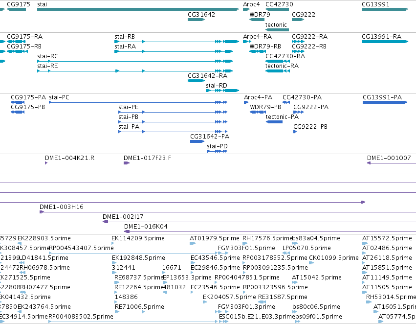Click the stai-RE transcript label
The height and width of the screenshot is (324, 416).
(x=48, y=66)
